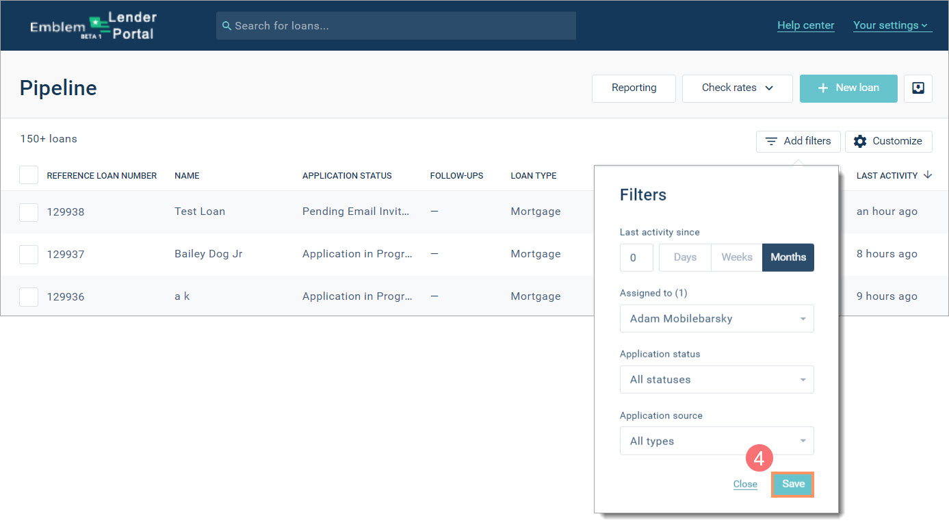
Task: Sort by Follow-ups column header
Action: 456,176
